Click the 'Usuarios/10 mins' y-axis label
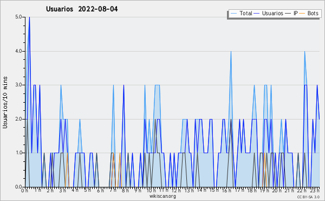Viewport: 325px width, 201px height. (x=5, y=102)
